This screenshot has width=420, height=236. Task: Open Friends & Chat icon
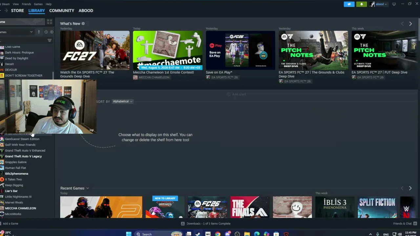click(415, 224)
